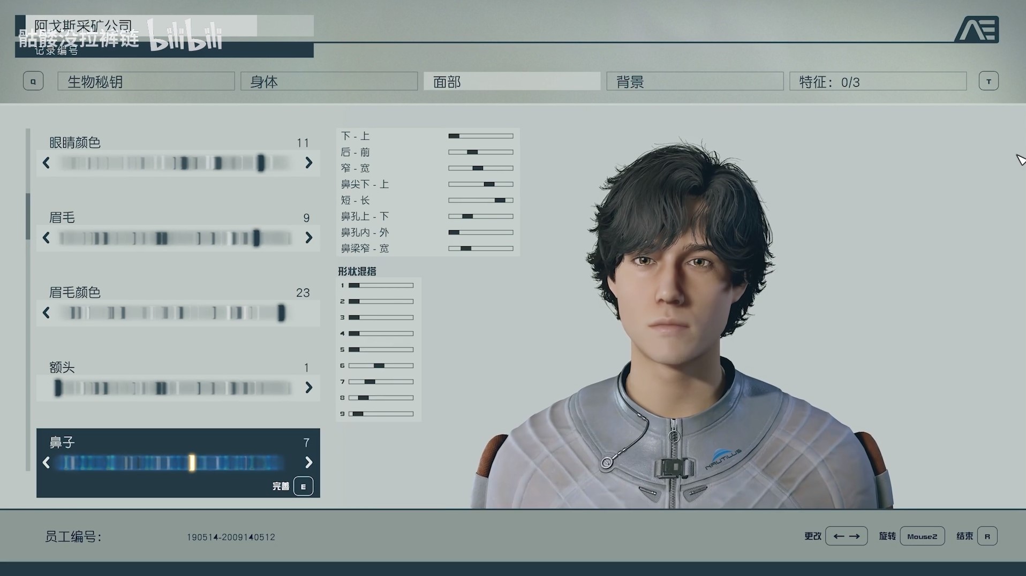This screenshot has width=1026, height=576.
Task: Click the 鼻子 highlighted slider bar
Action: coord(171,463)
